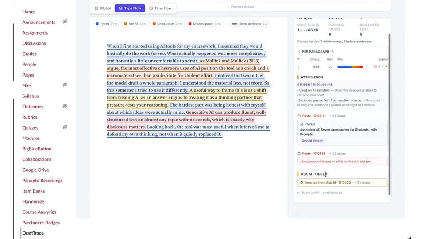Open Outcomes in the sidebar

(x=32, y=107)
